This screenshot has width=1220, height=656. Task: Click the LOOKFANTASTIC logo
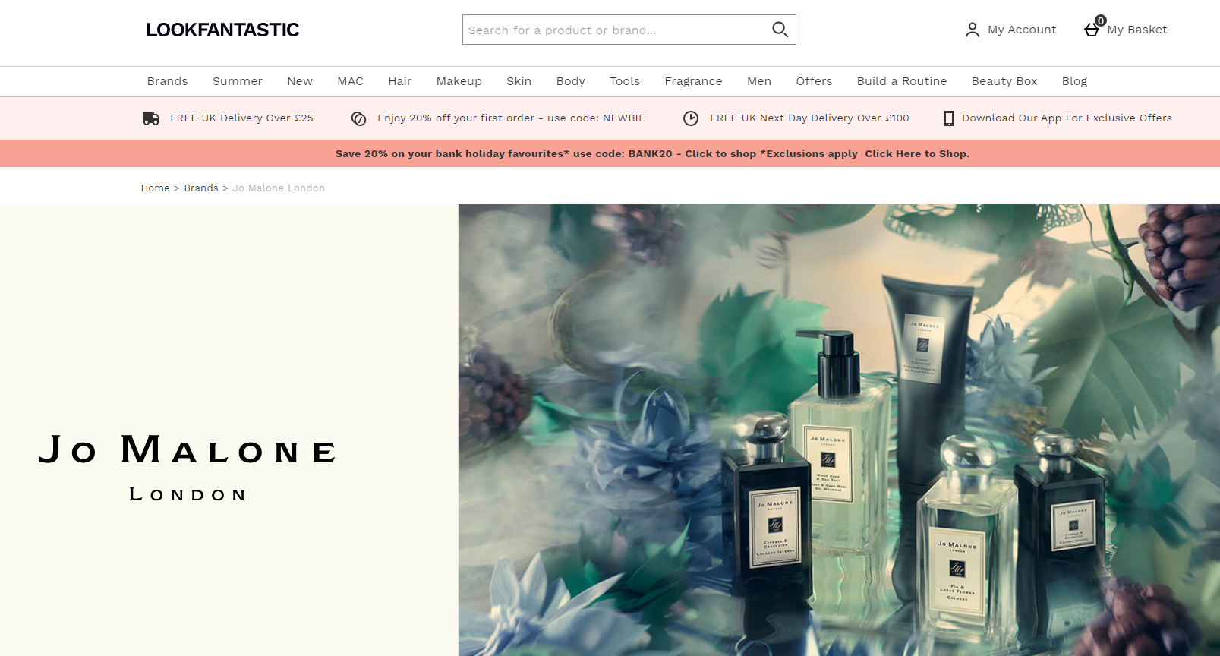click(222, 30)
